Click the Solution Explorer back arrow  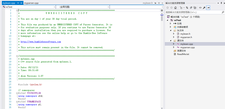click(168, 8)
